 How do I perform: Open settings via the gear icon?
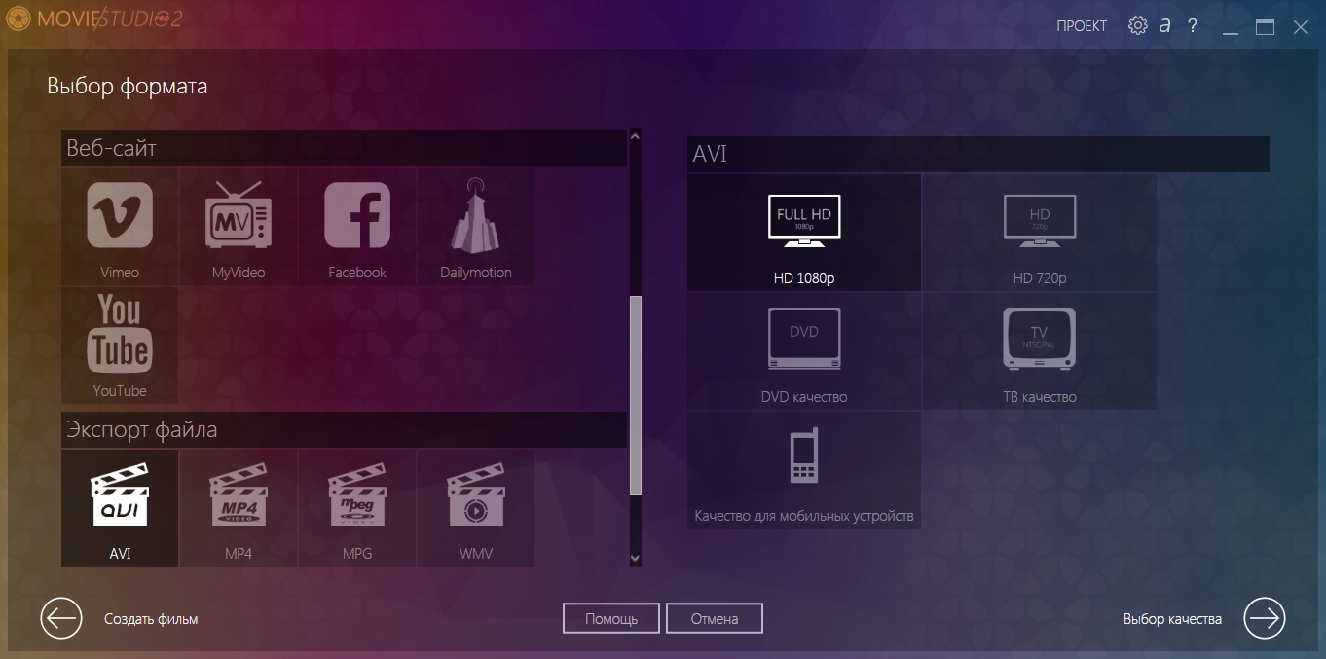coord(1137,26)
